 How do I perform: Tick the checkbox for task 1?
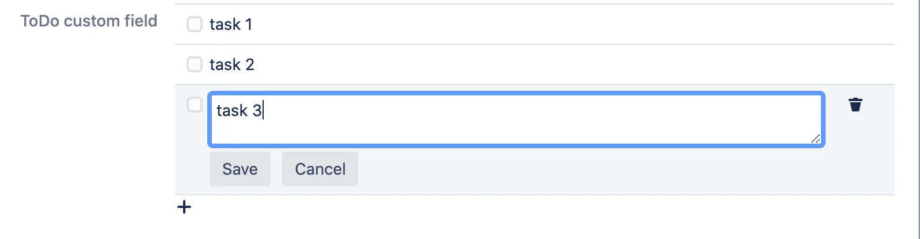click(x=195, y=24)
